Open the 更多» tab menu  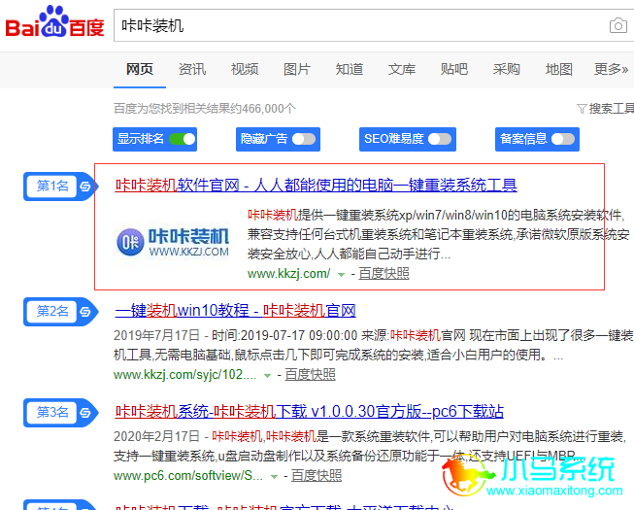(x=611, y=69)
